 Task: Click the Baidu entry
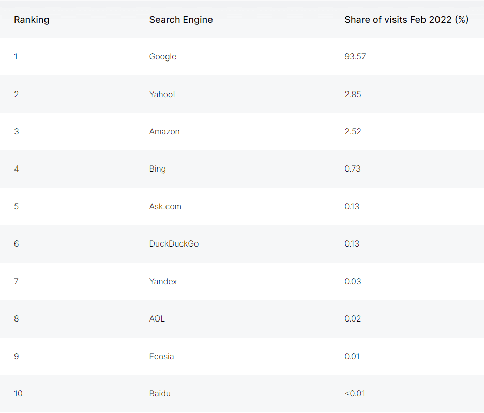(160, 394)
